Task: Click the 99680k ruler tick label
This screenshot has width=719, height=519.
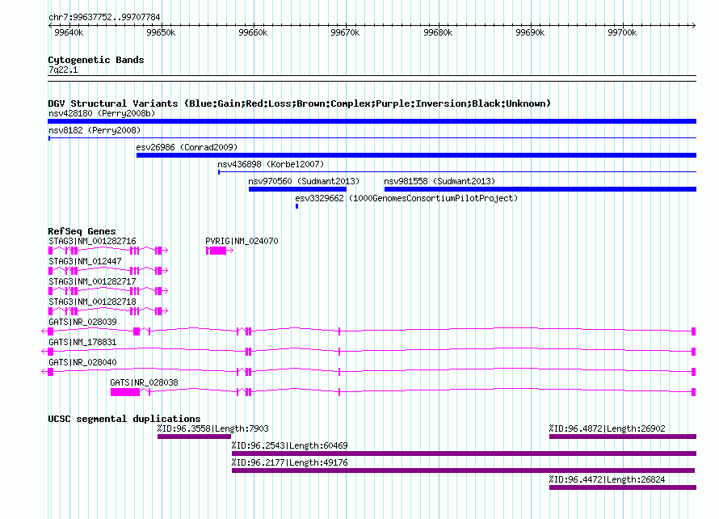Action: coord(438,32)
